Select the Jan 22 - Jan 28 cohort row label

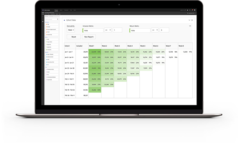(70, 68)
